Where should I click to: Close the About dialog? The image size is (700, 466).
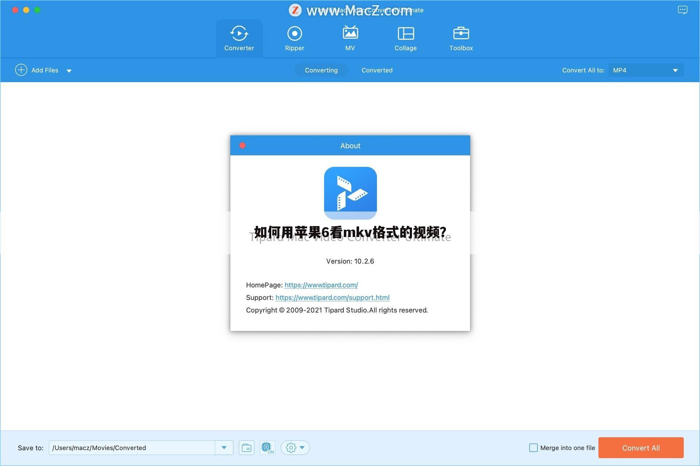click(x=242, y=146)
